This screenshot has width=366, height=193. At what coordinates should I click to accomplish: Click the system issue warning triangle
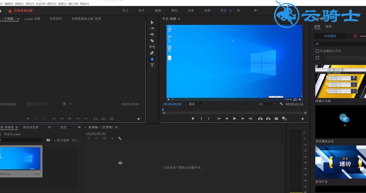point(10,11)
